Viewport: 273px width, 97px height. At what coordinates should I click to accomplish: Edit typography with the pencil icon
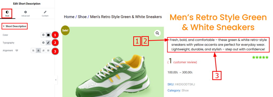(x=49, y=43)
